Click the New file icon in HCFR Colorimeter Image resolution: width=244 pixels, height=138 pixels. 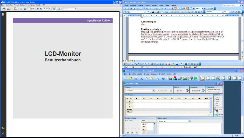click(126, 78)
